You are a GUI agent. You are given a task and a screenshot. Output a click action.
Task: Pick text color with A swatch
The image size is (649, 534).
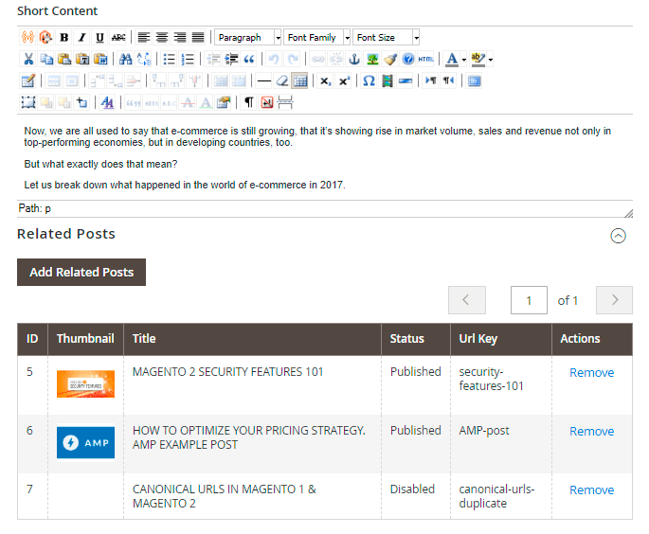[x=451, y=59]
